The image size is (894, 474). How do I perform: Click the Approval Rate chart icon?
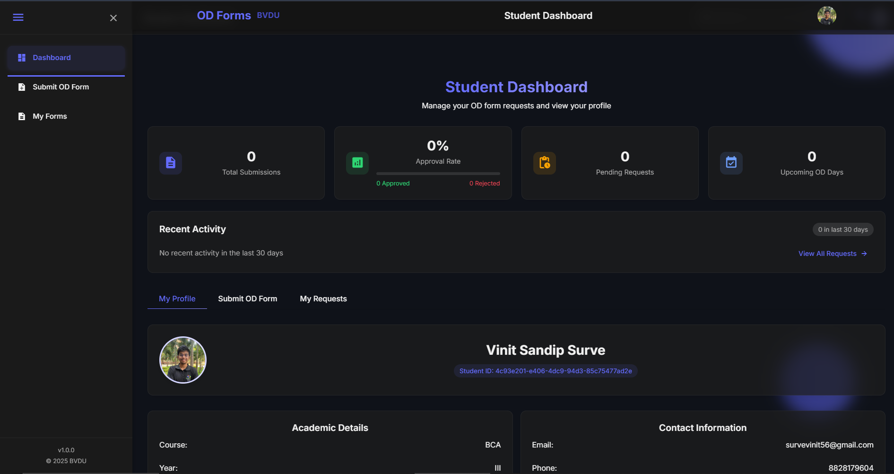(x=357, y=163)
